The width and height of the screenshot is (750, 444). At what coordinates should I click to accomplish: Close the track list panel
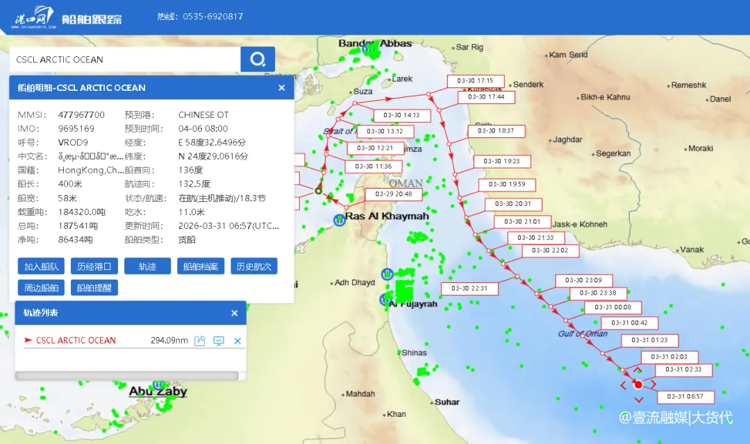(x=234, y=313)
